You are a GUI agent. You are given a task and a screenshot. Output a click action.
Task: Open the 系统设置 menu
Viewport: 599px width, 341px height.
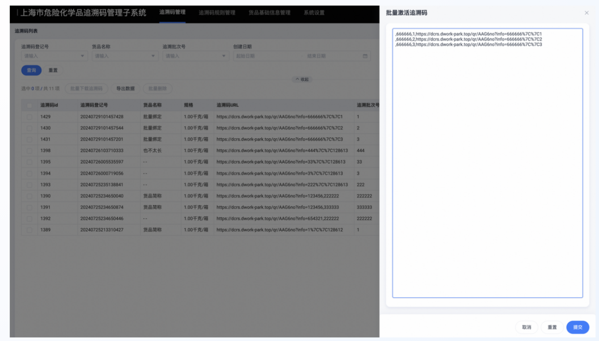point(314,13)
